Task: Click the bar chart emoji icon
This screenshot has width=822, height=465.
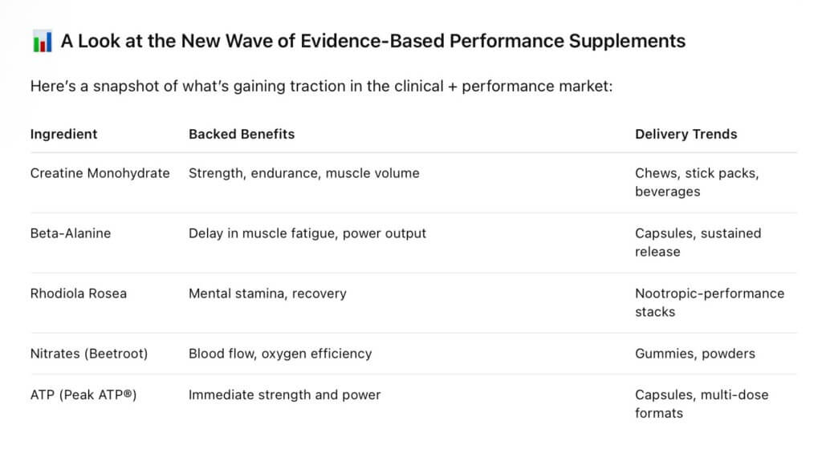Action: [x=43, y=42]
